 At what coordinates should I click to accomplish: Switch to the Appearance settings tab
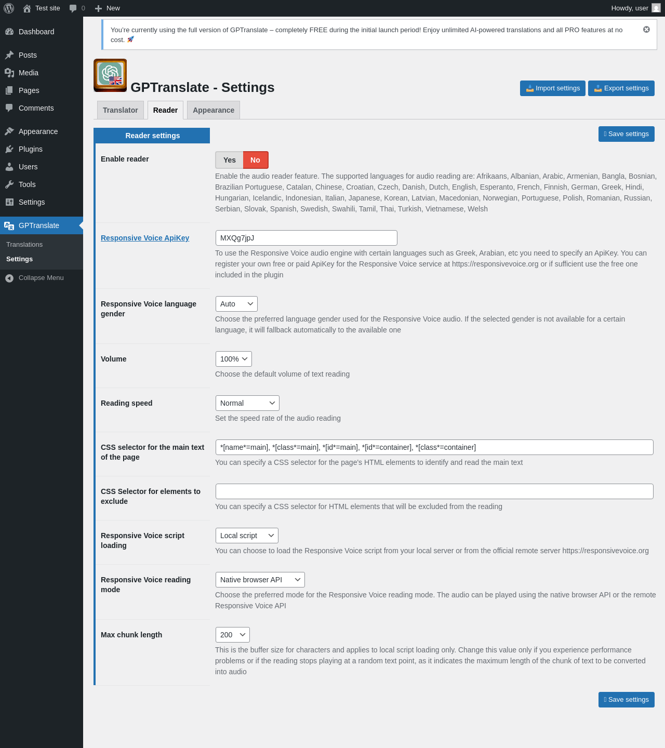pos(214,110)
